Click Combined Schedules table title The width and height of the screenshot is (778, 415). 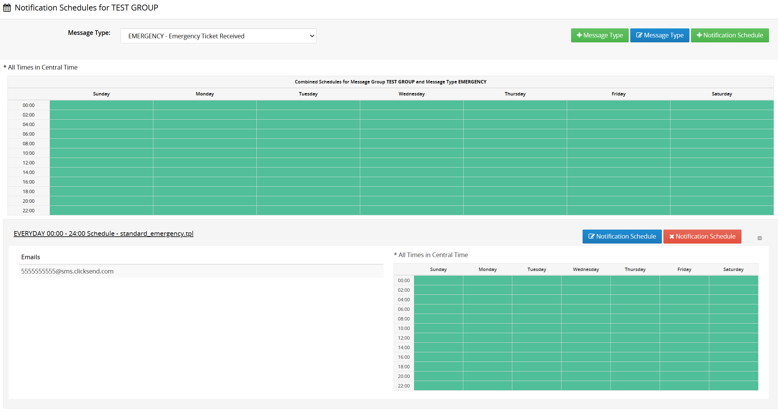pyautogui.click(x=391, y=82)
